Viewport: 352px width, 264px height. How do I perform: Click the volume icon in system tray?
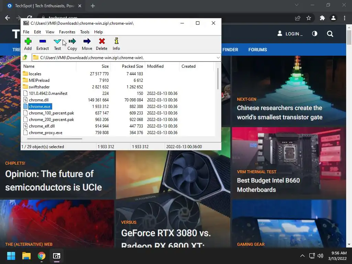(x=320, y=256)
